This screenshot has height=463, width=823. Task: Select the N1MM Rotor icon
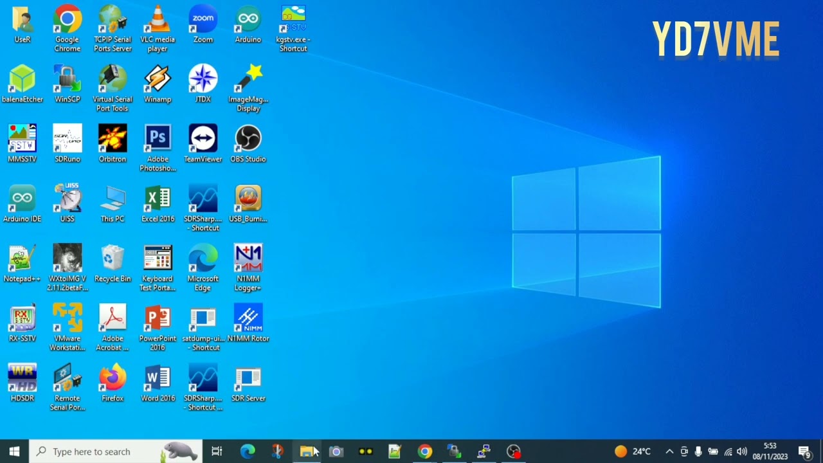pos(248,323)
